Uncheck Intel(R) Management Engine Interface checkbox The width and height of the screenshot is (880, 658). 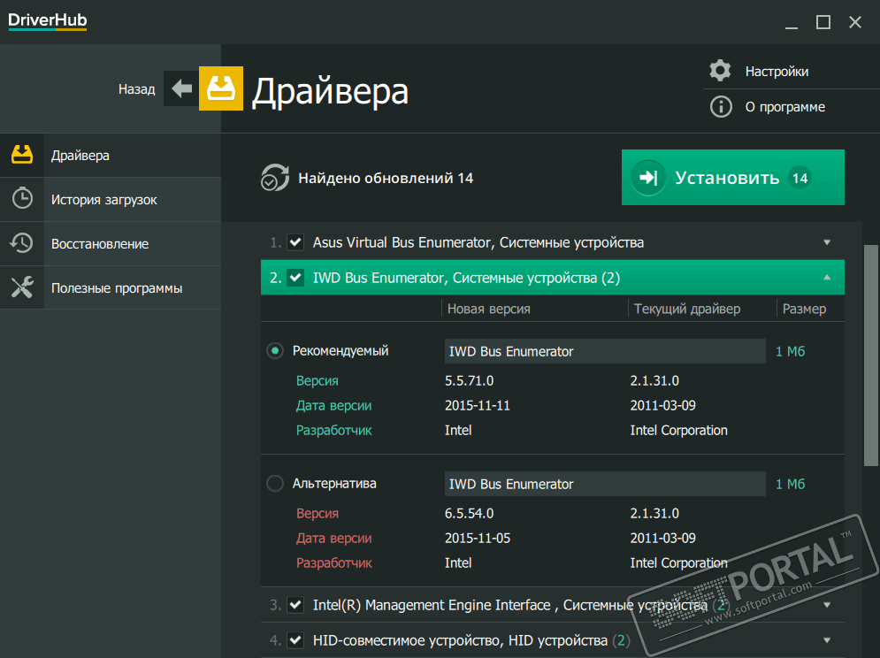pos(295,605)
